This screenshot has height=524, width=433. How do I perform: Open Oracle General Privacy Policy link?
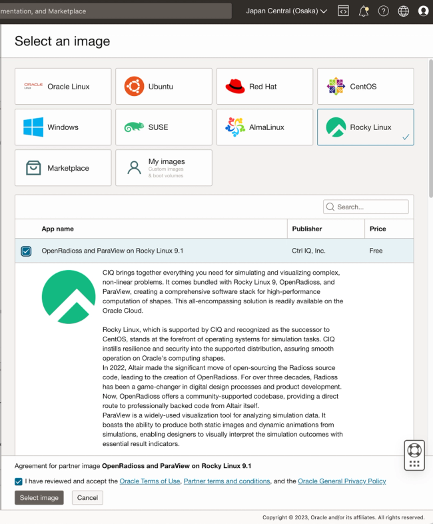coord(342,481)
